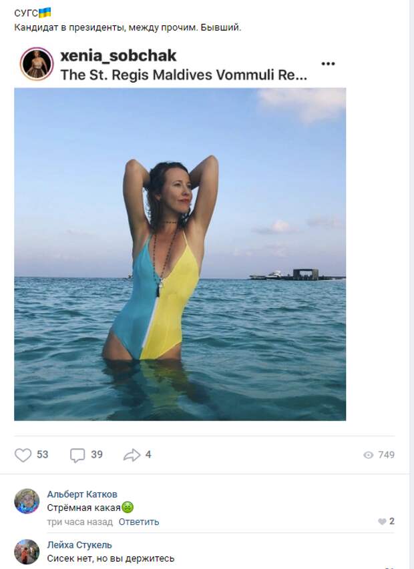
Task: Click the Альберт Катков name link
Action: (x=82, y=494)
